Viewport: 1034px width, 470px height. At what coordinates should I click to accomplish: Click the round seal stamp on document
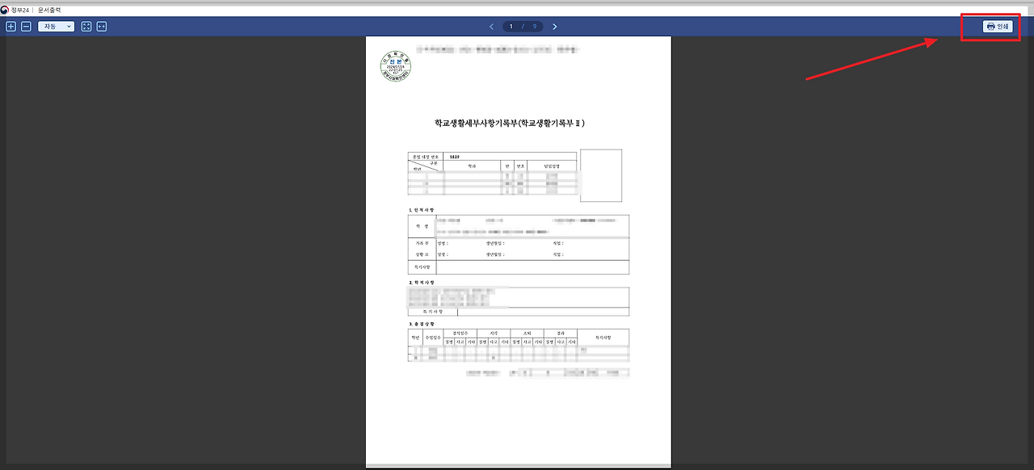click(396, 66)
